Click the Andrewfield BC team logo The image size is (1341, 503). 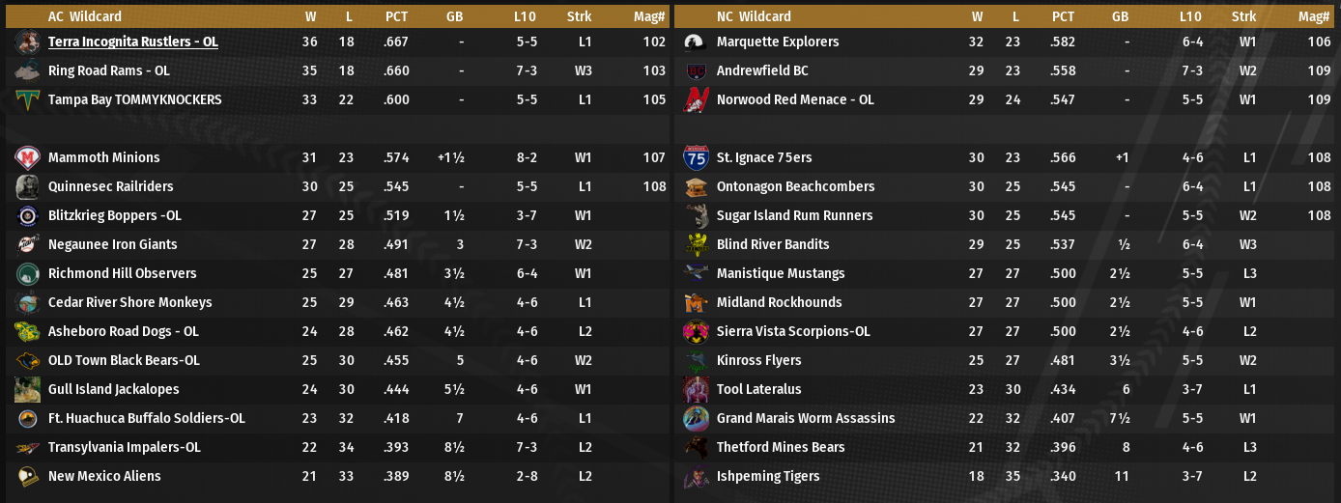coord(696,71)
